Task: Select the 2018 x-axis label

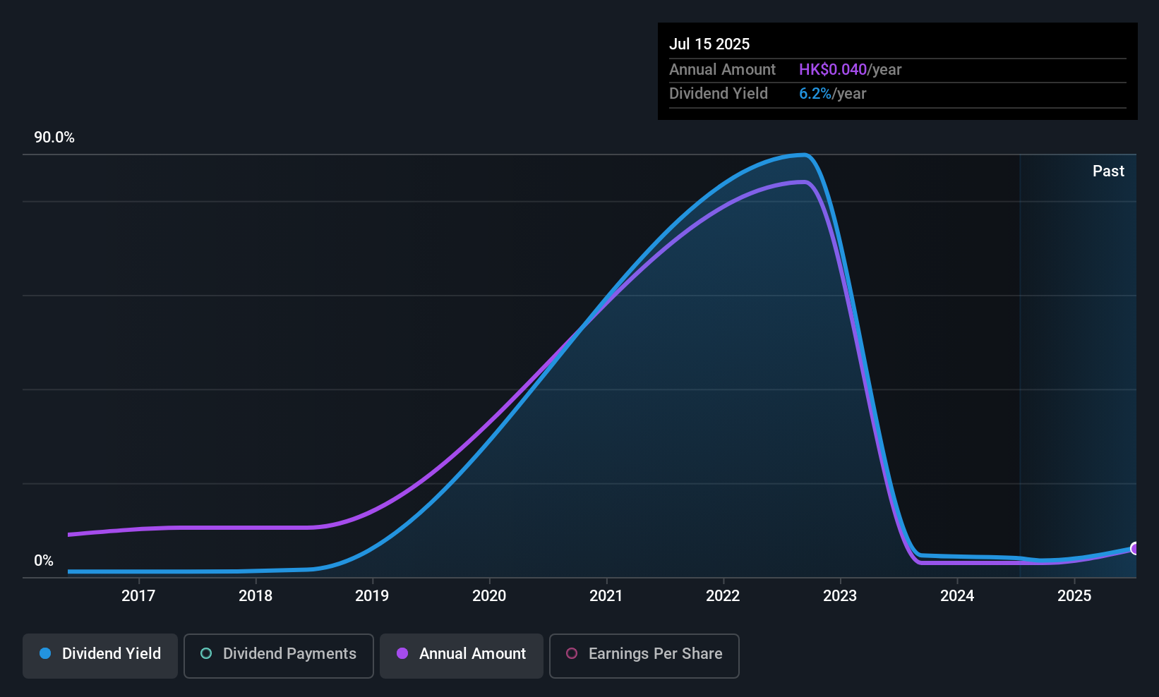Action: (x=256, y=595)
